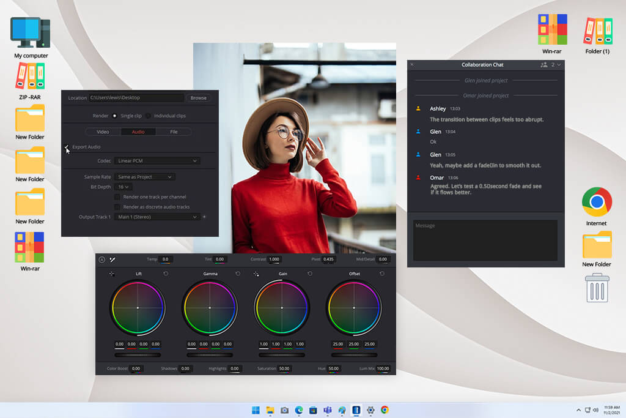This screenshot has width=626, height=418.
Task: Activate the Gain white point picker
Action: [256, 274]
